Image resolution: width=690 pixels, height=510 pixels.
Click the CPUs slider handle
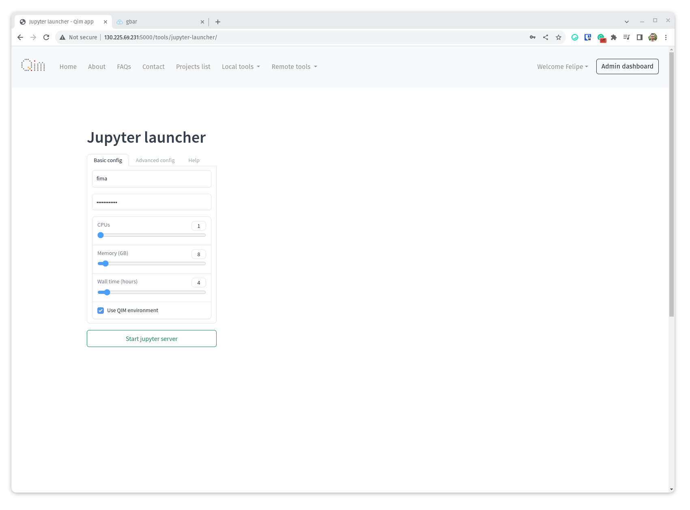click(101, 235)
